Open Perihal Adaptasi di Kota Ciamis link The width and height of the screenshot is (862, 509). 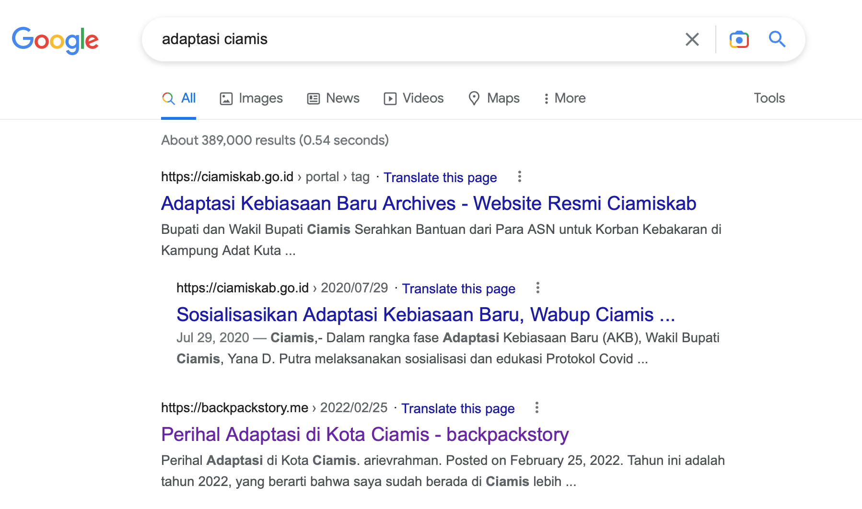pos(364,435)
